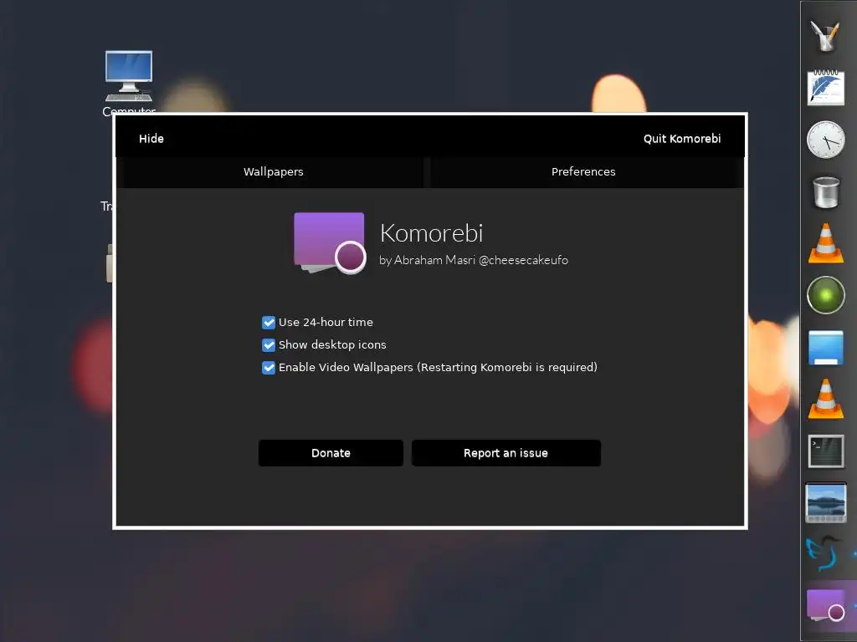Click the Komorebi title text
Screen dimensions: 857x642
[x=431, y=234]
